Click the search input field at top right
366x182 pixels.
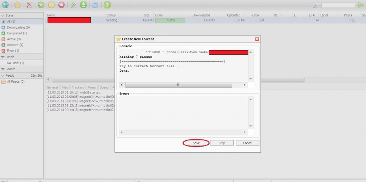[x=338, y=5]
